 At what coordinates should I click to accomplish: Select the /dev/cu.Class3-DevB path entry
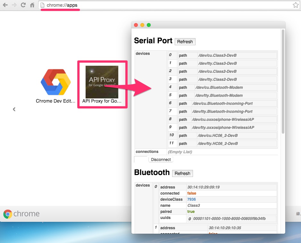pos(217,55)
